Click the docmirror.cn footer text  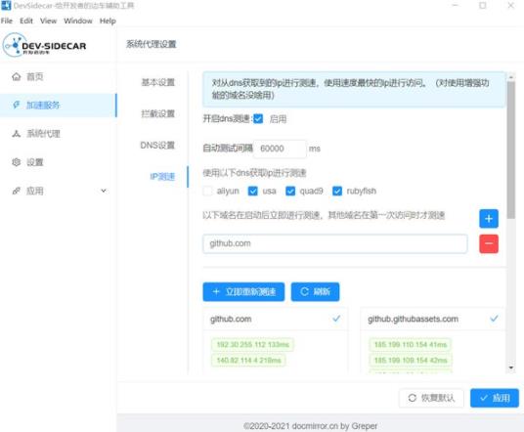click(310, 426)
